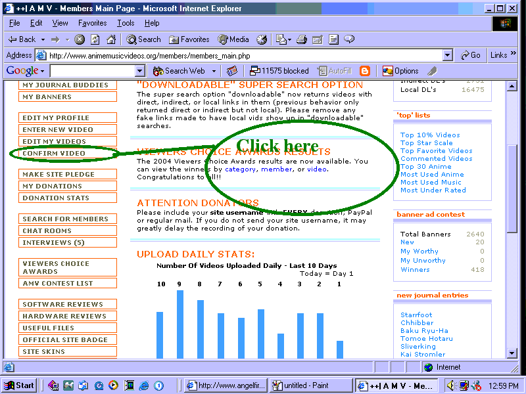Viewport: 526px width, 394px height.
Task: Click the History icon next to Media
Action: [262, 39]
